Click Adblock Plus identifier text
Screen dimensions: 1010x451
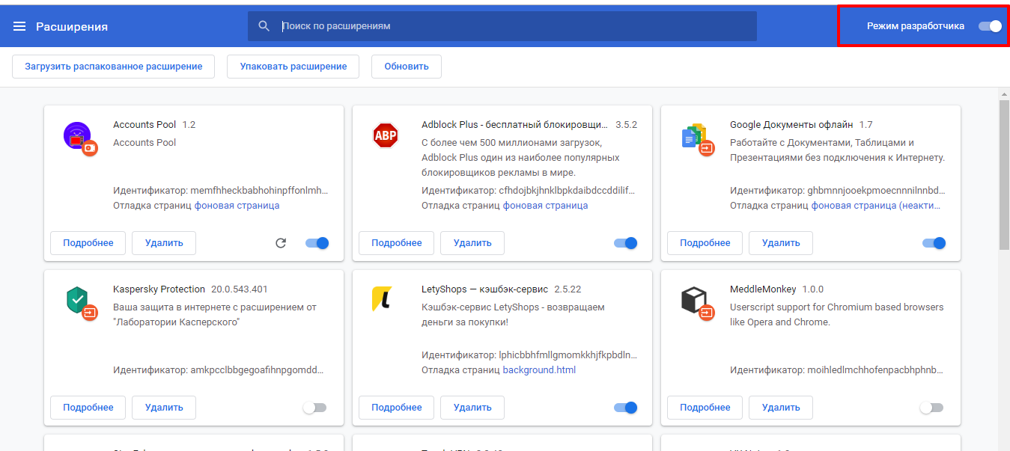point(529,190)
